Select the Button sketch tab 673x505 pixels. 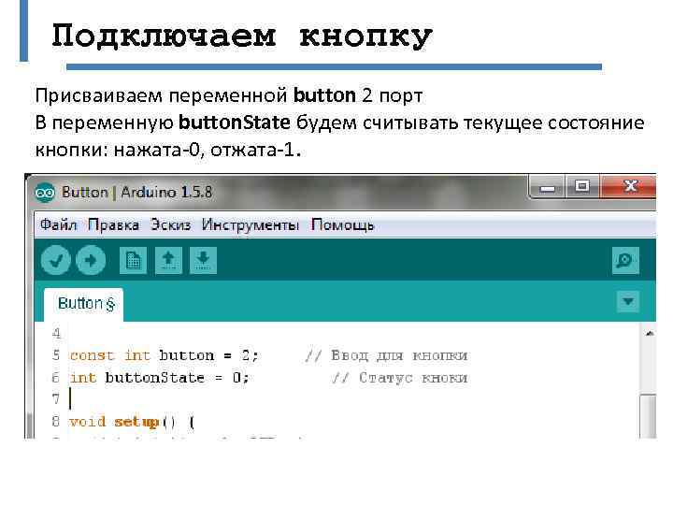click(x=84, y=305)
